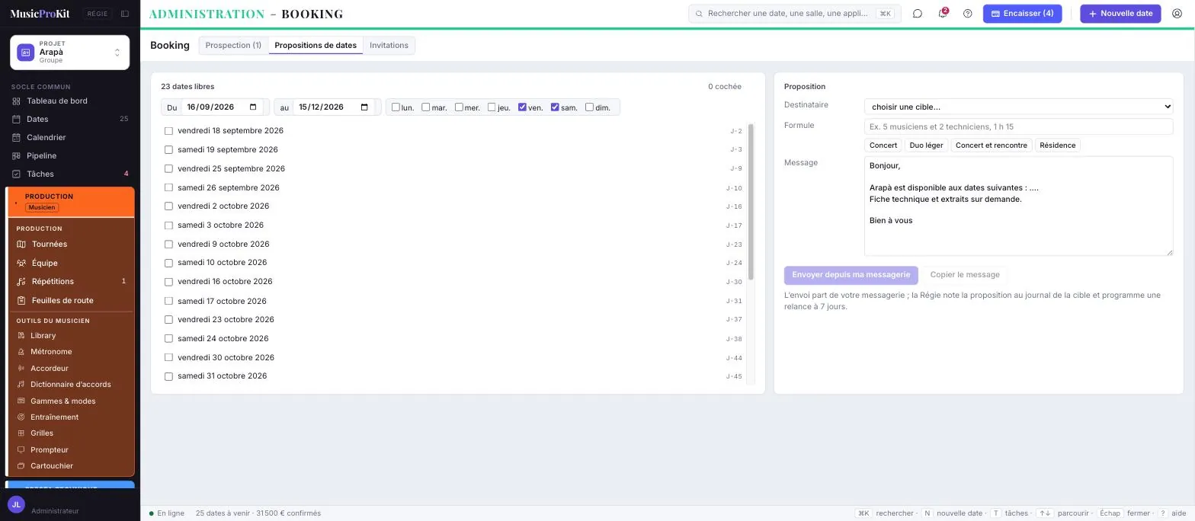Click the Grilles icon

(21, 433)
